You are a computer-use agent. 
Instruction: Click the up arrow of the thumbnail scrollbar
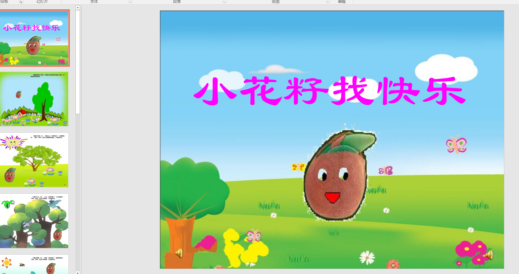[78, 8]
